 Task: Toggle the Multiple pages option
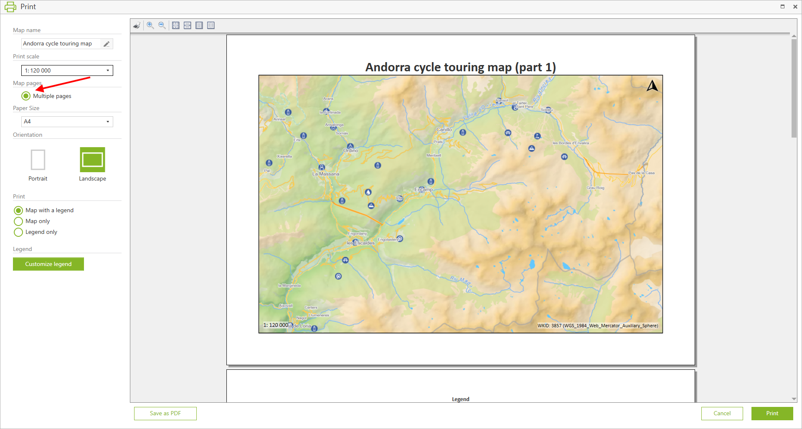coord(26,96)
